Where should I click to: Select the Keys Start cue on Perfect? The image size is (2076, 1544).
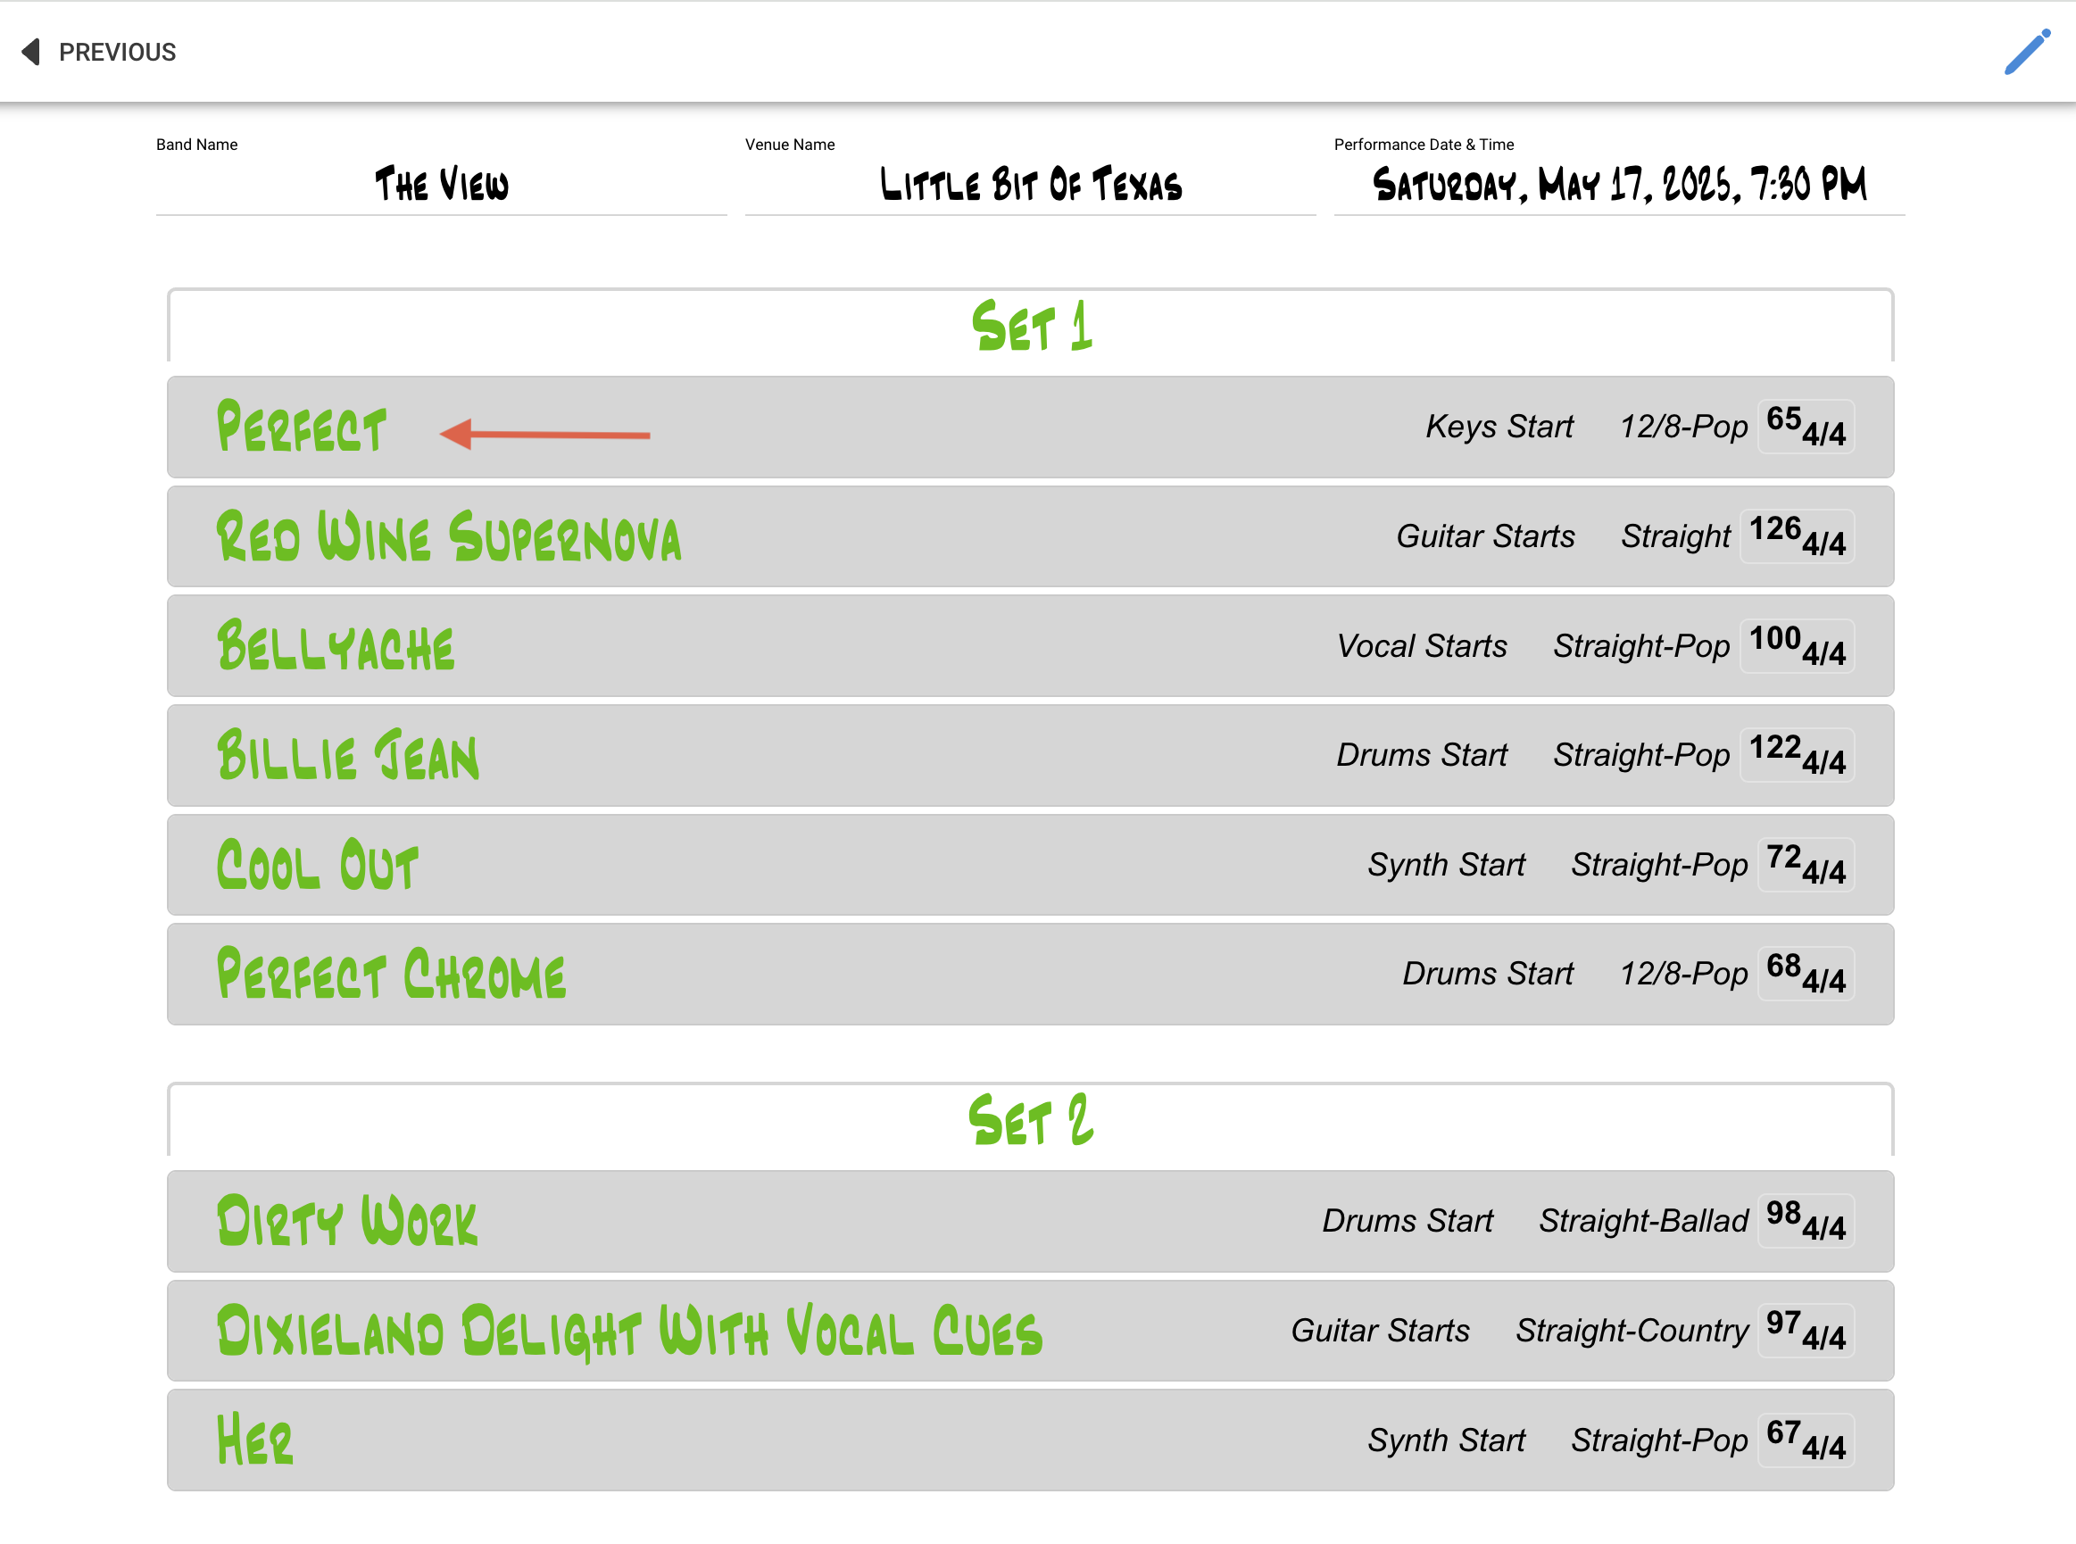tap(1499, 427)
